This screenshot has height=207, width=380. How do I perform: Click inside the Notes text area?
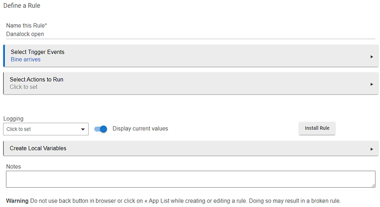click(x=191, y=179)
